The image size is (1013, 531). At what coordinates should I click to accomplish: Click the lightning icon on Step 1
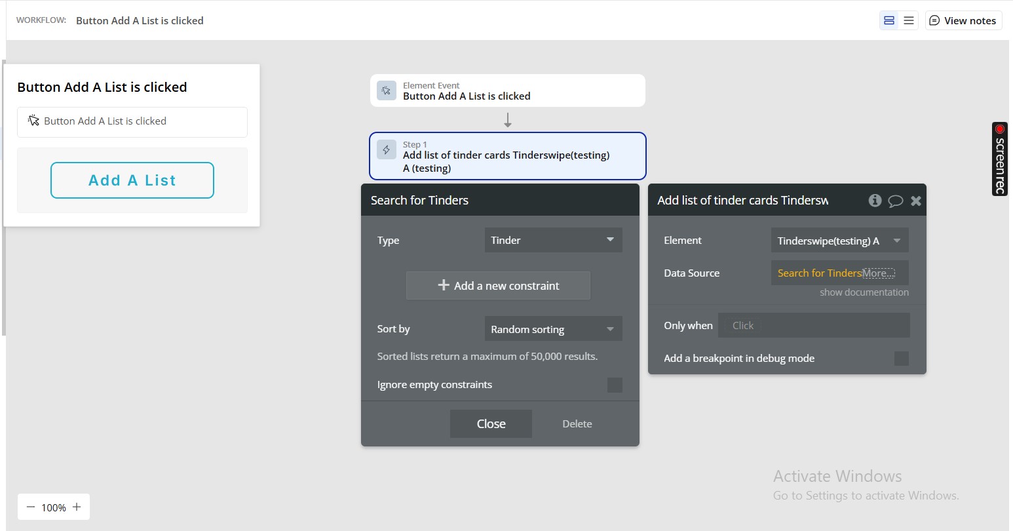[x=387, y=150]
